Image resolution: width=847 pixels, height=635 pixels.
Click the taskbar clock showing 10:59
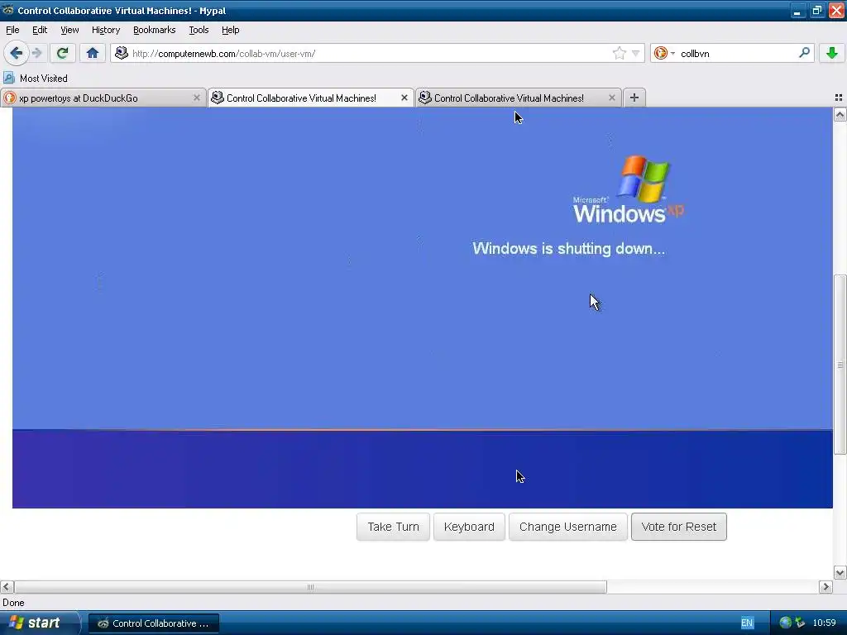coord(825,623)
